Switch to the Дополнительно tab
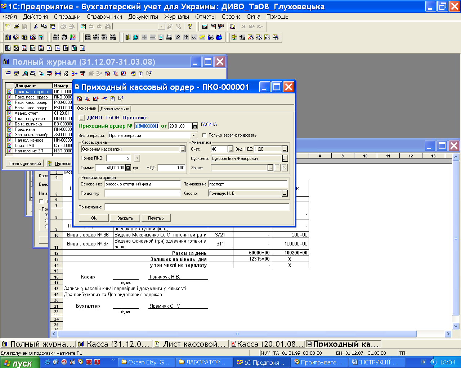This screenshot has width=461, height=368. pyautogui.click(x=115, y=109)
